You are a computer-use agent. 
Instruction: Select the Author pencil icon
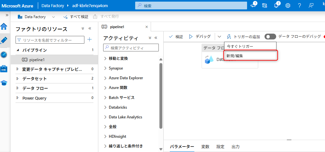click(x=4, y=40)
